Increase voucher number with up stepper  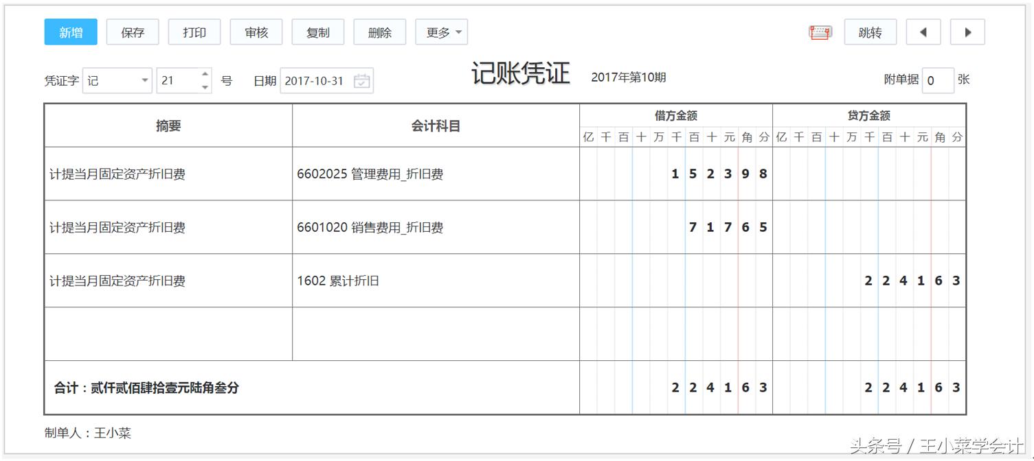click(205, 74)
